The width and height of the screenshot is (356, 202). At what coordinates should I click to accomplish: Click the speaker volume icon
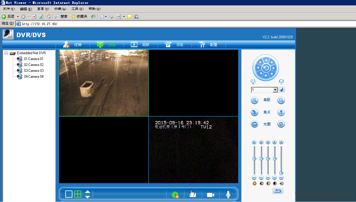[x=282, y=183]
